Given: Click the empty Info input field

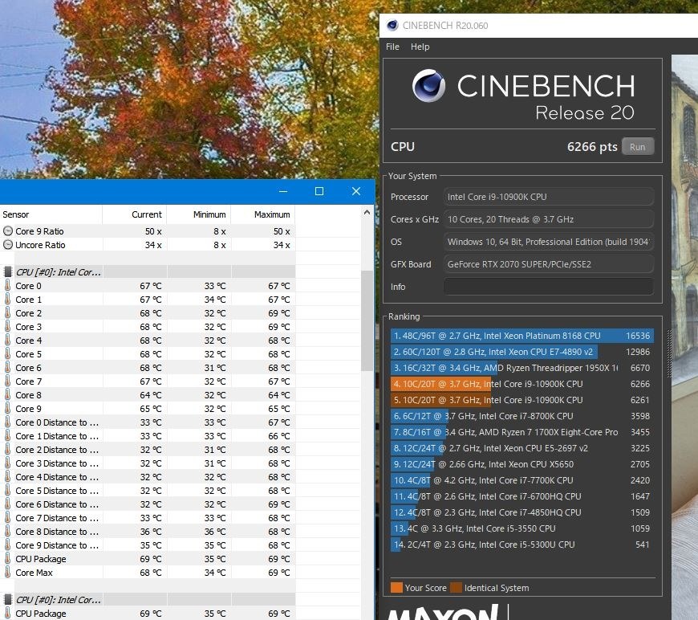Looking at the screenshot, I should pyautogui.click(x=549, y=287).
